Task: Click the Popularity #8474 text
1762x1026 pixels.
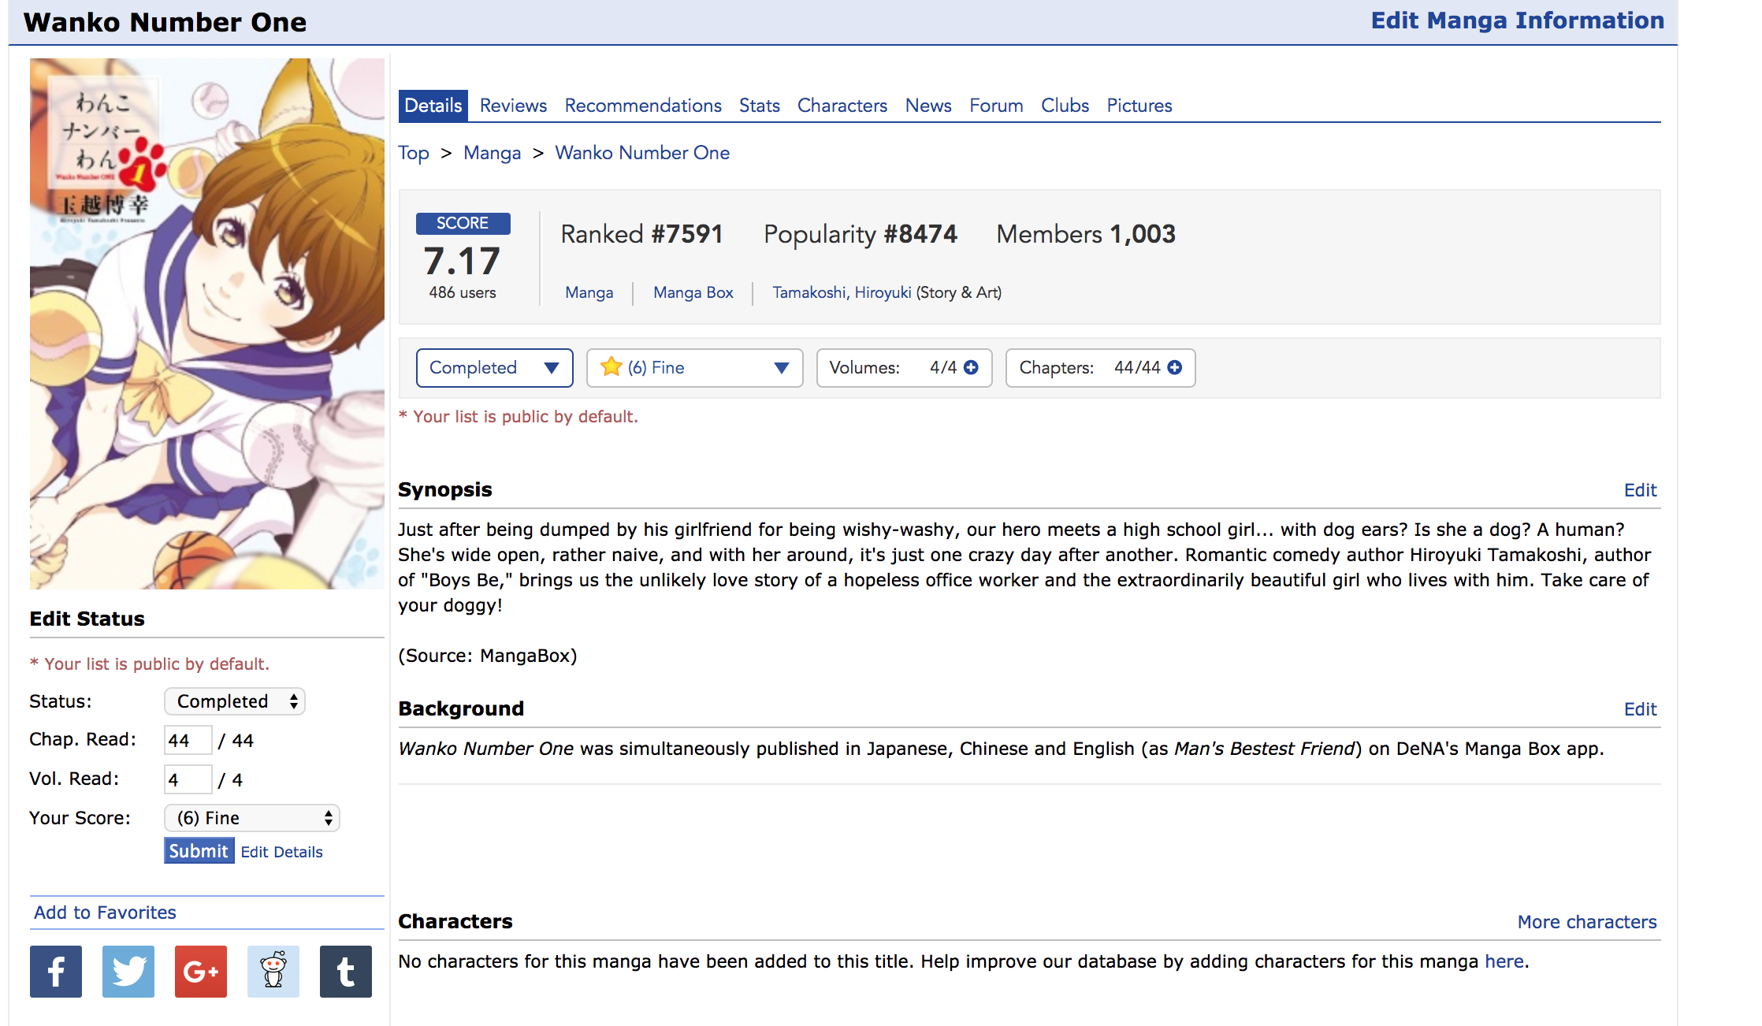Action: [x=861, y=234]
